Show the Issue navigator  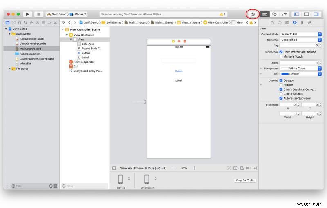click(31, 22)
